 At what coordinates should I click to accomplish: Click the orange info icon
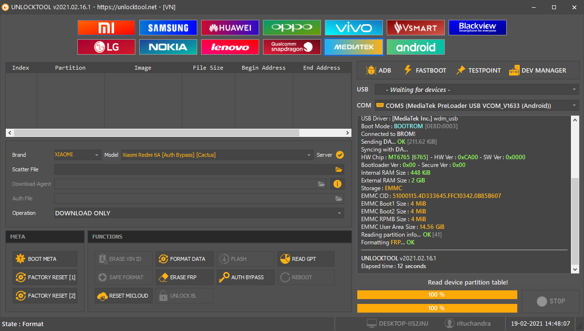tap(337, 184)
